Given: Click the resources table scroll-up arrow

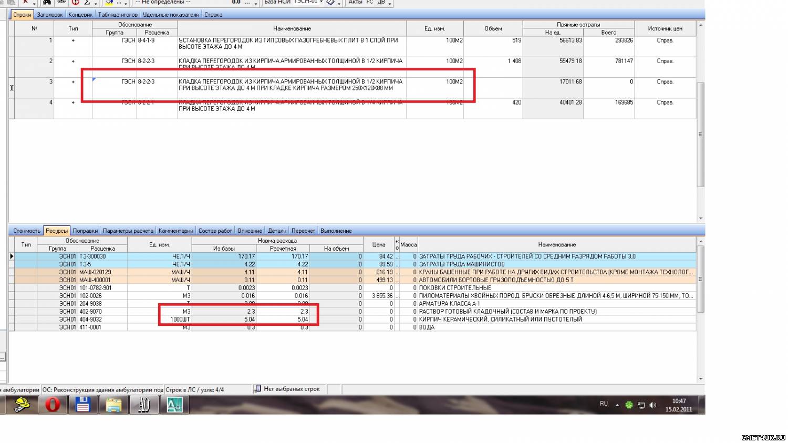Looking at the screenshot, I should coord(700,241).
